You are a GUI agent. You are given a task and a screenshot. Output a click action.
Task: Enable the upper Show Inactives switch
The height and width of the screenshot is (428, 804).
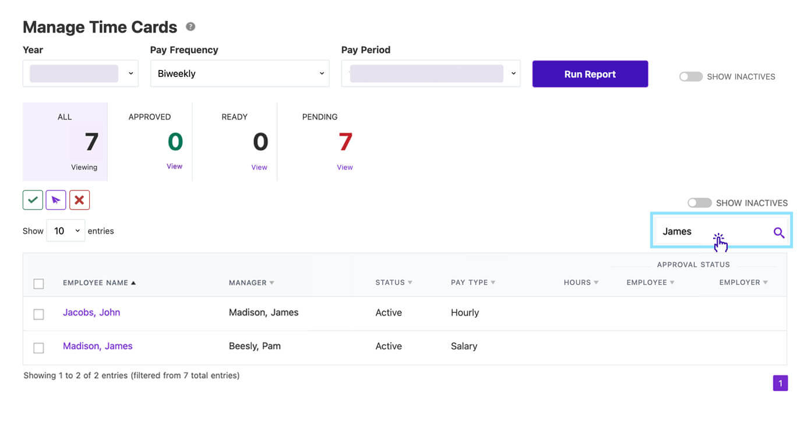coord(690,76)
